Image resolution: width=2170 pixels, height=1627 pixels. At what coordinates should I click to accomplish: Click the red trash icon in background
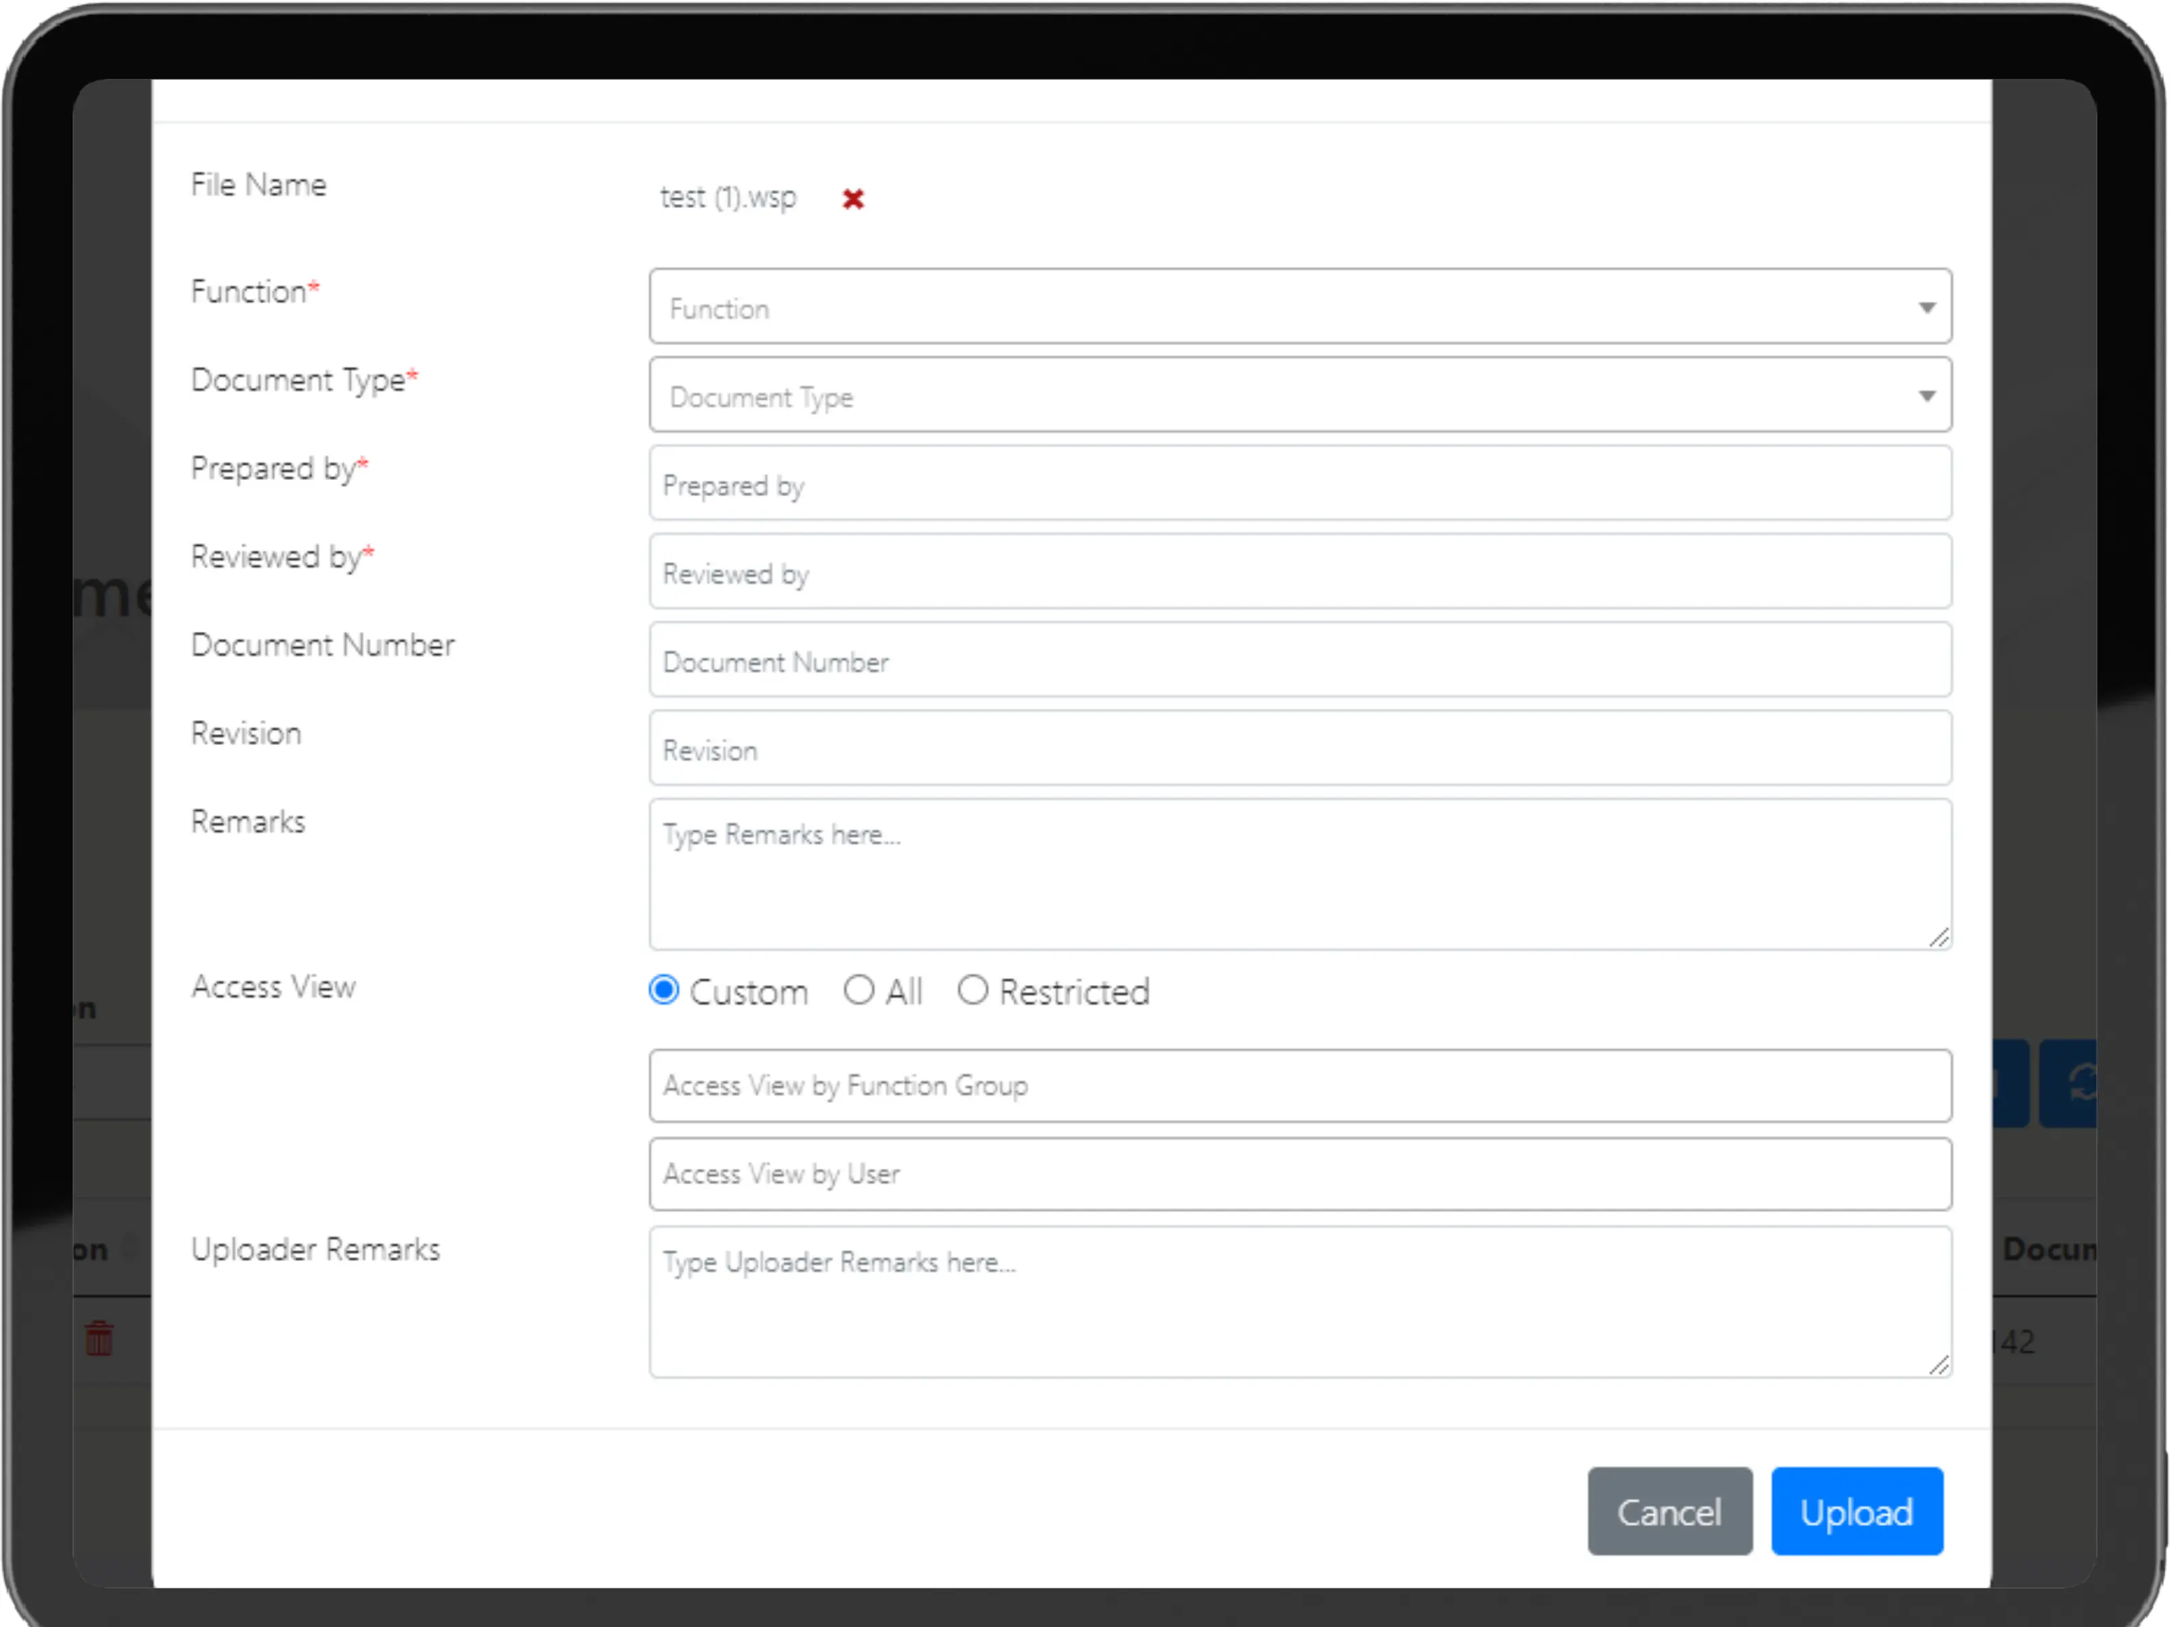[99, 1338]
